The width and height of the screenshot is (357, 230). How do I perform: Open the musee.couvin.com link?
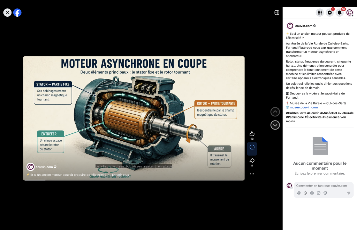[304, 107]
